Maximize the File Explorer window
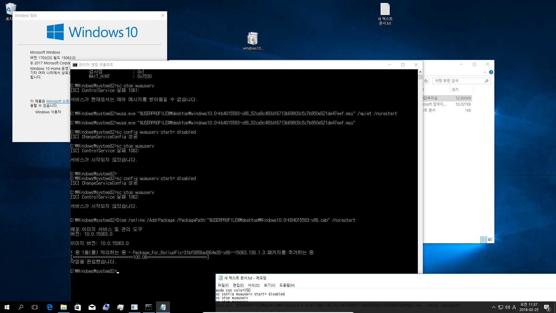Screen dimensions: 556x313 coord(474,64)
